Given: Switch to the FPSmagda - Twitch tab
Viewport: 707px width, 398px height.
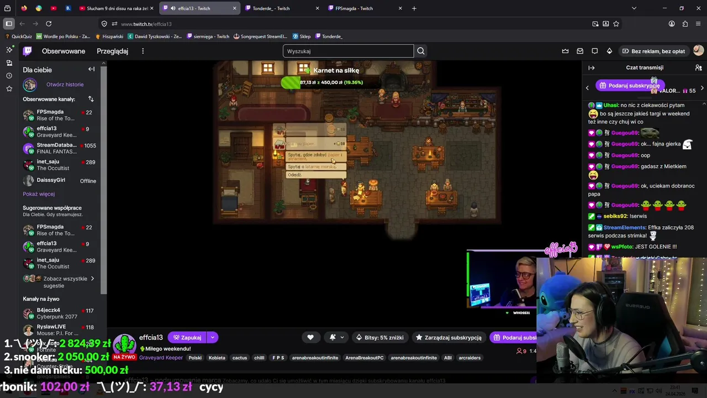Looking at the screenshot, I should point(365,8).
